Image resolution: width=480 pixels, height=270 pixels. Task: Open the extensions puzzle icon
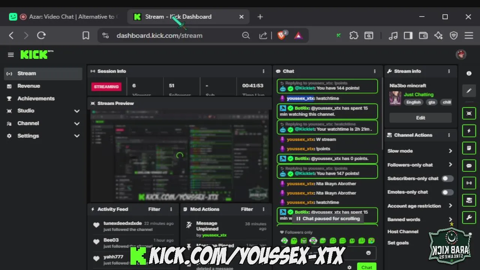(354, 35)
